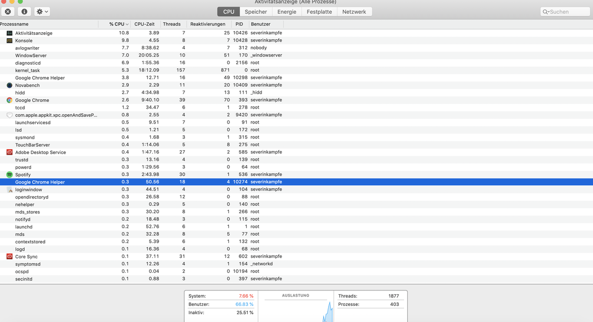Switch to the CPU tab

tap(228, 12)
